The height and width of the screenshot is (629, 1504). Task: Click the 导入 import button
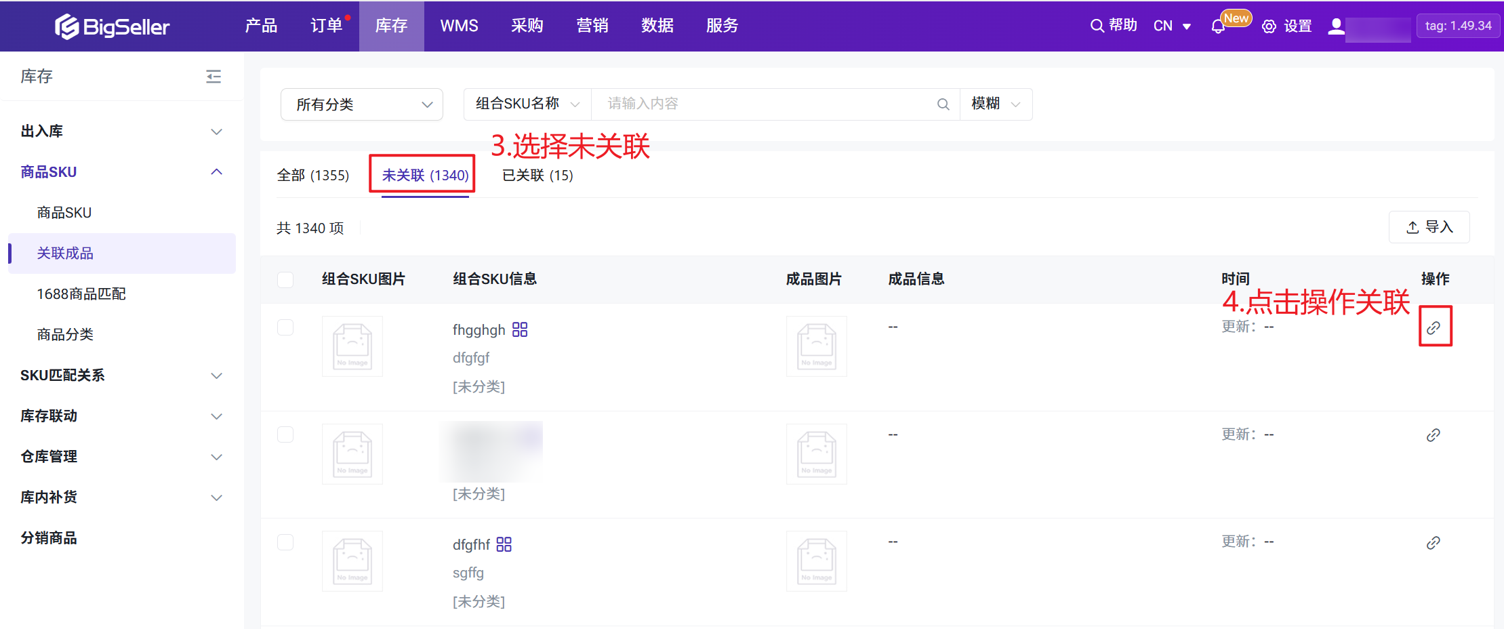(x=1429, y=227)
